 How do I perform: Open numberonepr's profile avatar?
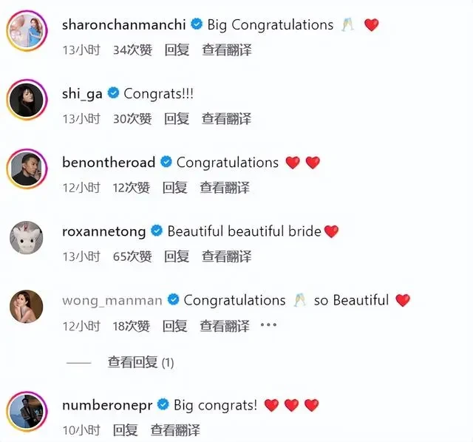[x=27, y=412]
